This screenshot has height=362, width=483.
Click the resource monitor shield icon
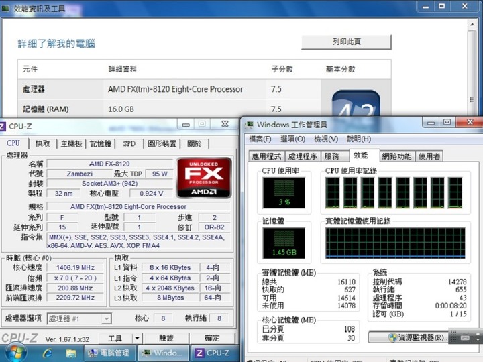click(x=392, y=337)
